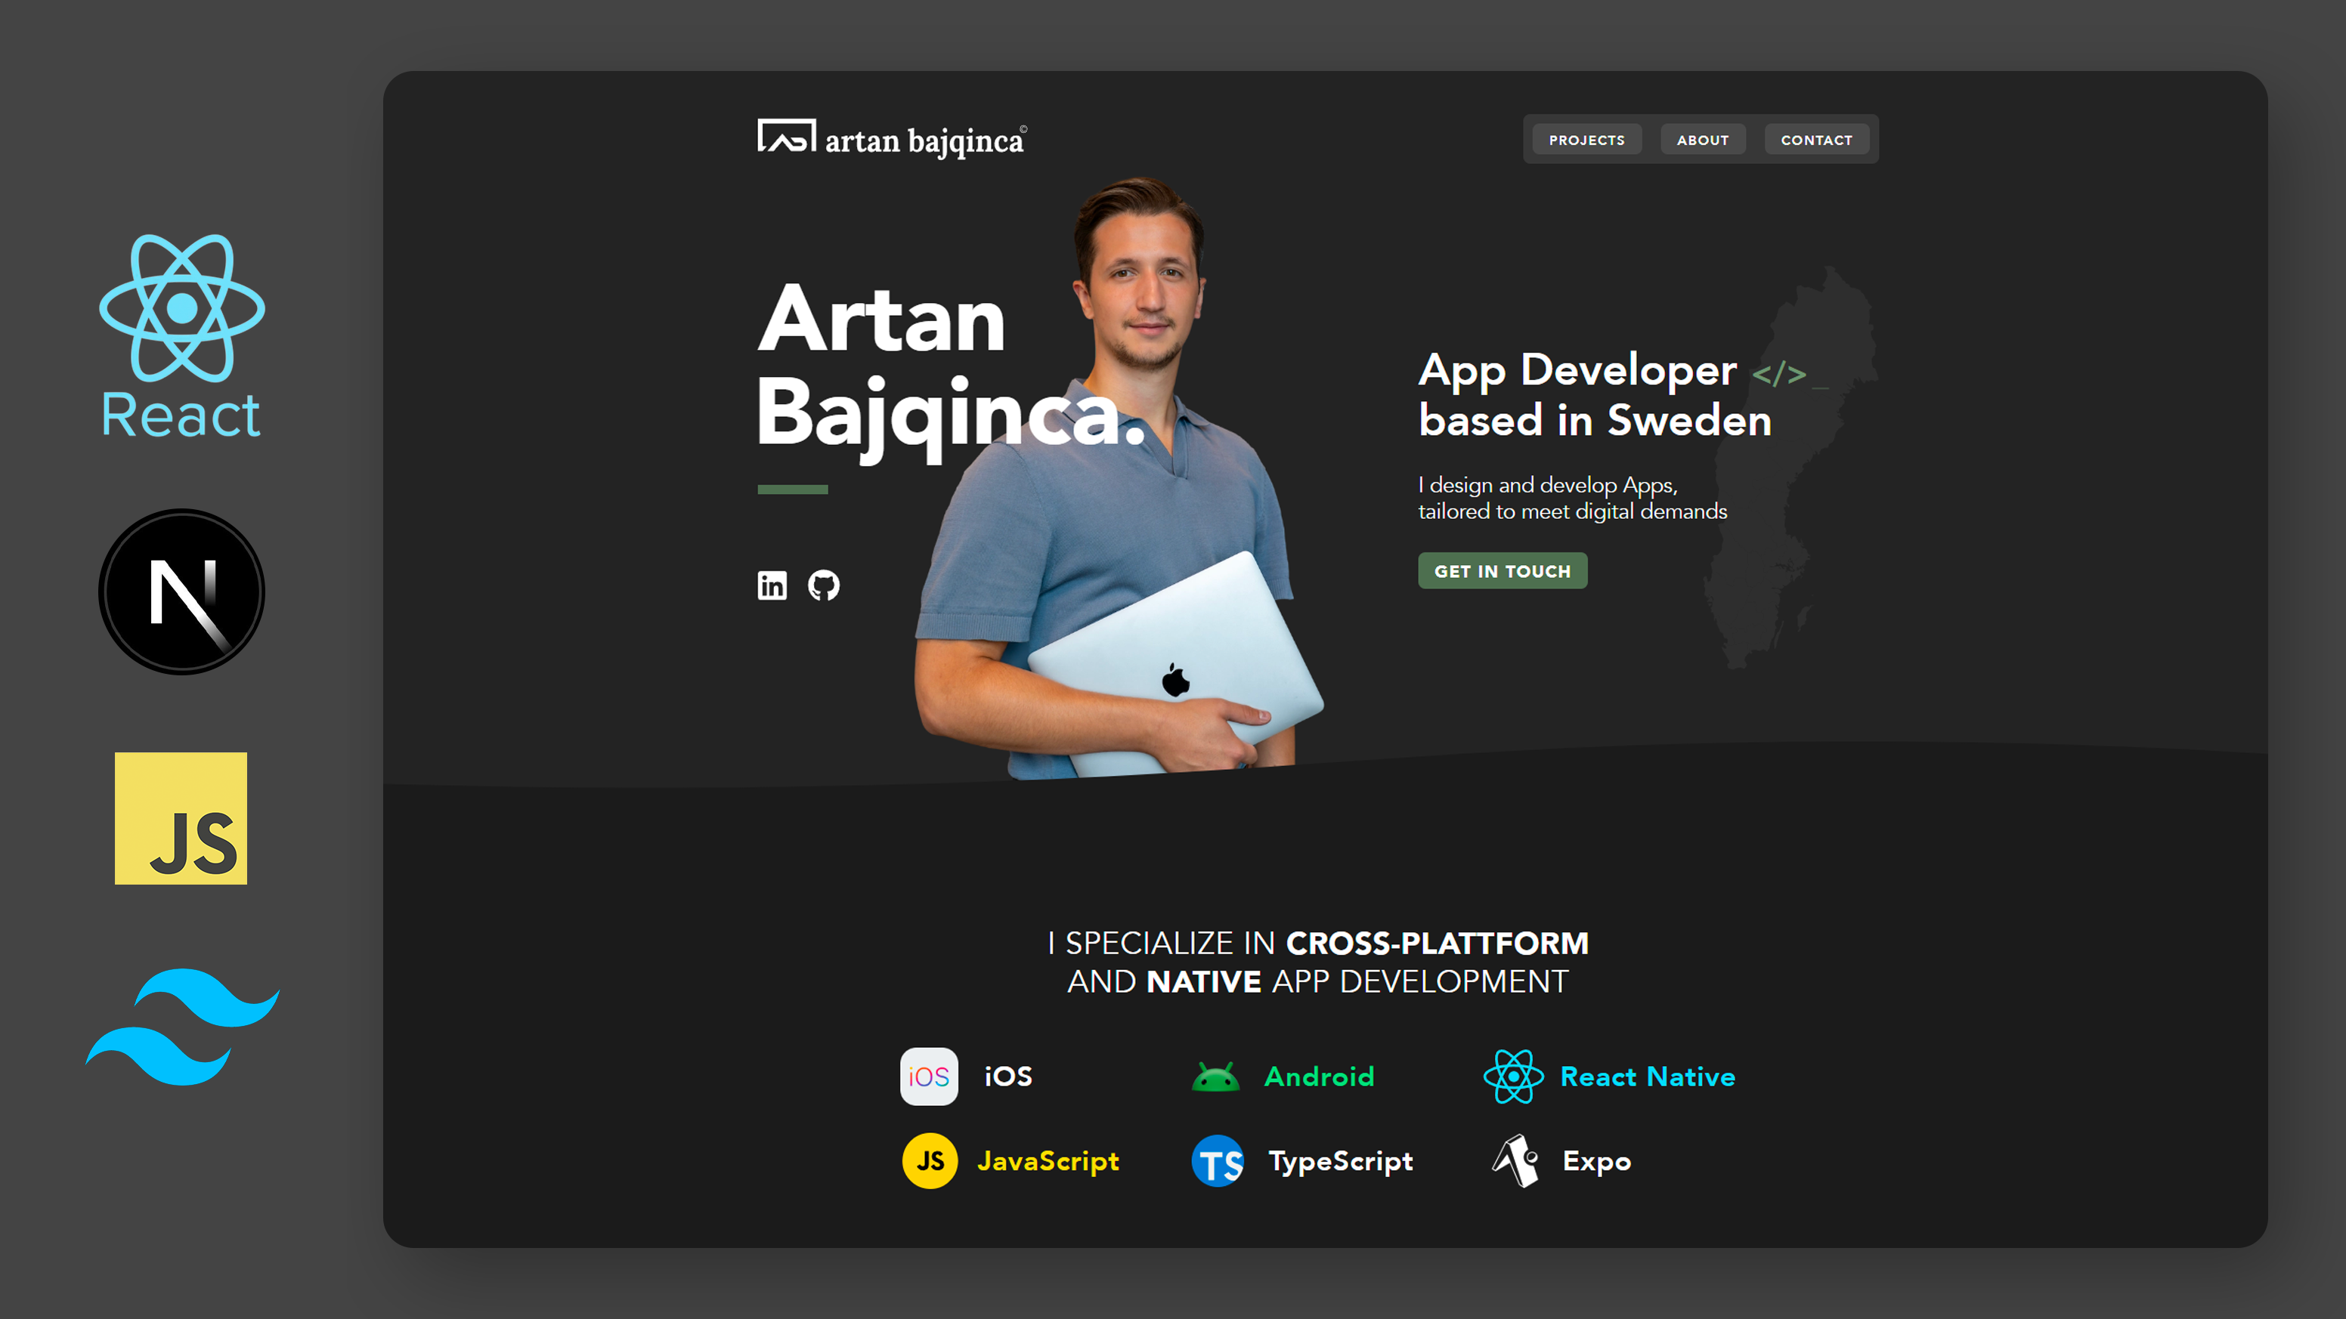Open the LinkedIn profile icon
Image resolution: width=2346 pixels, height=1319 pixels.
click(x=772, y=585)
